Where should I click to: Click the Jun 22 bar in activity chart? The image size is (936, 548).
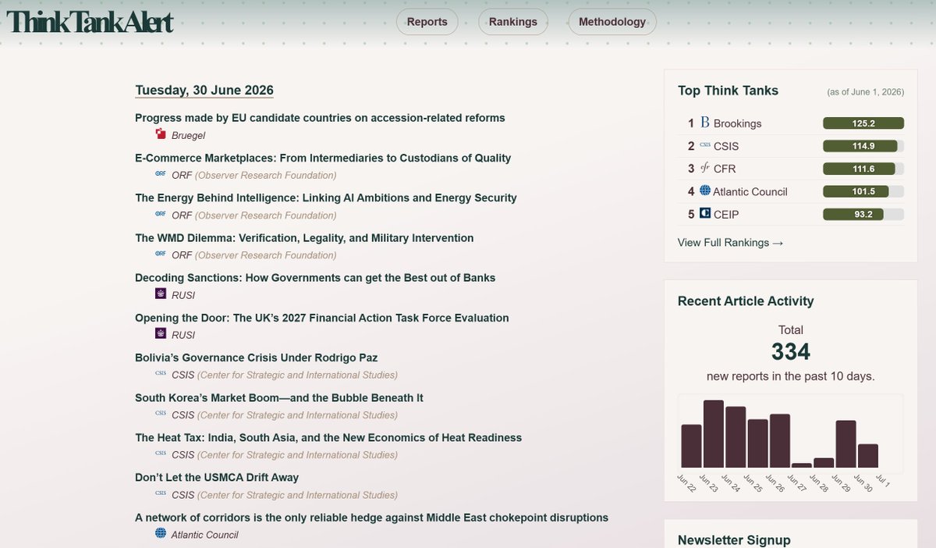click(x=691, y=446)
